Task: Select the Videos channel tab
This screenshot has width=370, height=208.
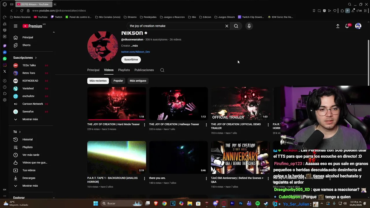Action: pyautogui.click(x=109, y=70)
